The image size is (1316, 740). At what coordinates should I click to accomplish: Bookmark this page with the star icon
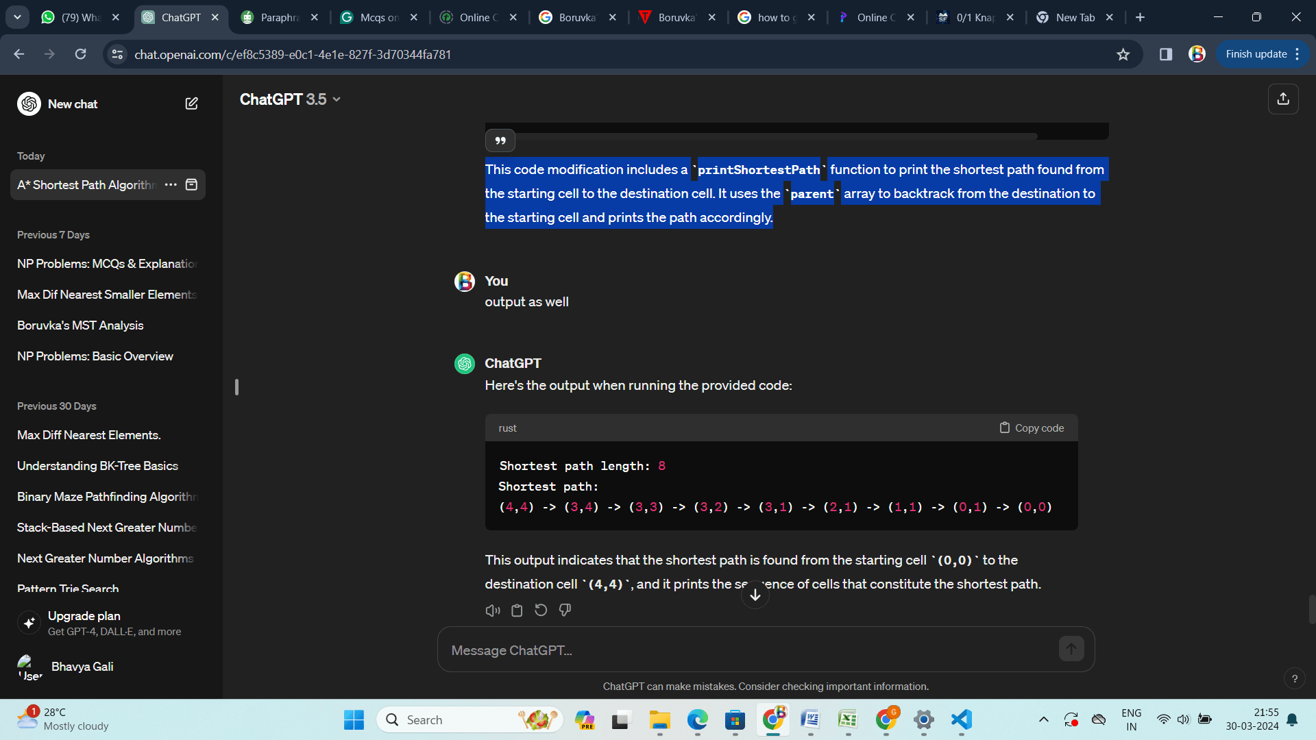(x=1123, y=54)
